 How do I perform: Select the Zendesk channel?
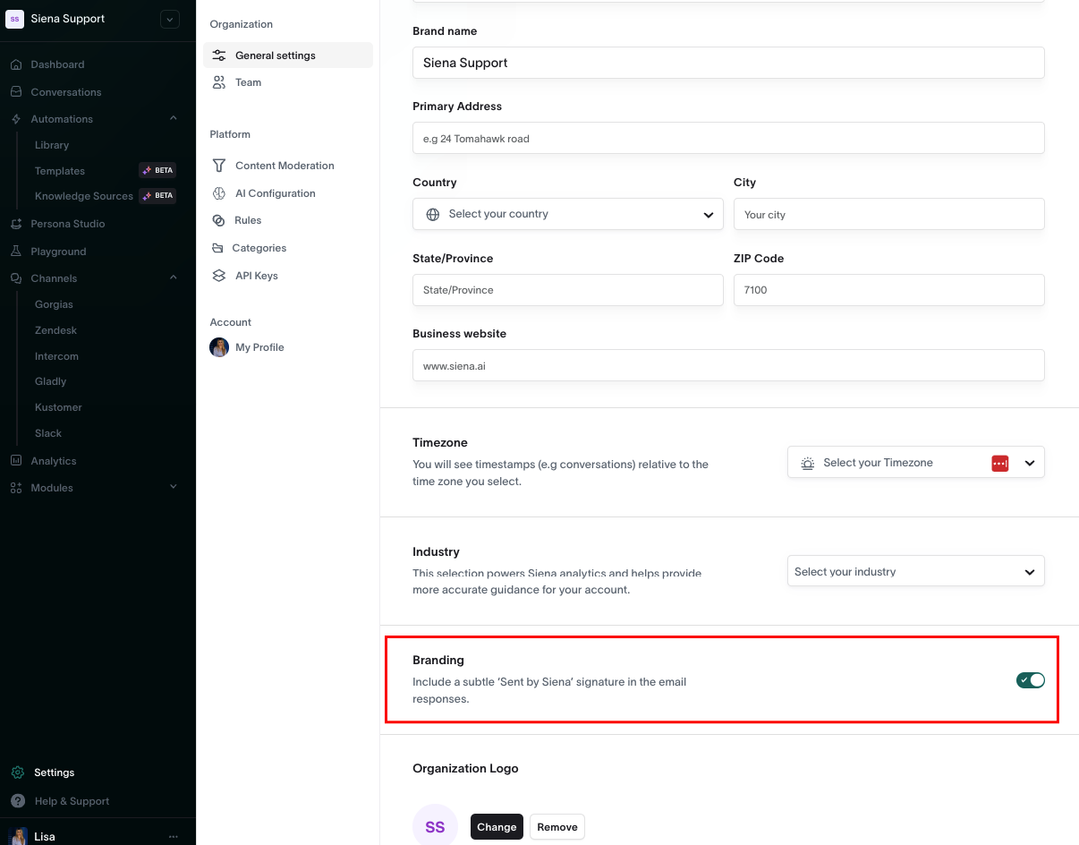(x=55, y=330)
